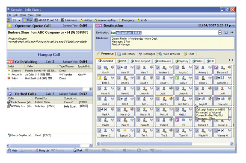The height and width of the screenshot is (163, 246).
Task: Click the Hangup Call button
Action: tap(49, 55)
